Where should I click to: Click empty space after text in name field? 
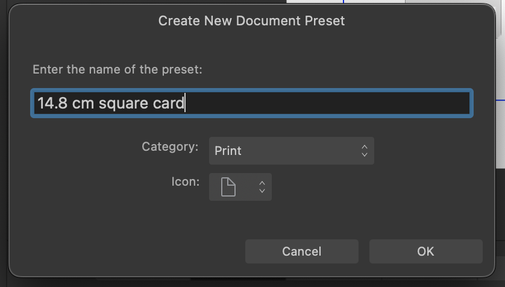325,103
